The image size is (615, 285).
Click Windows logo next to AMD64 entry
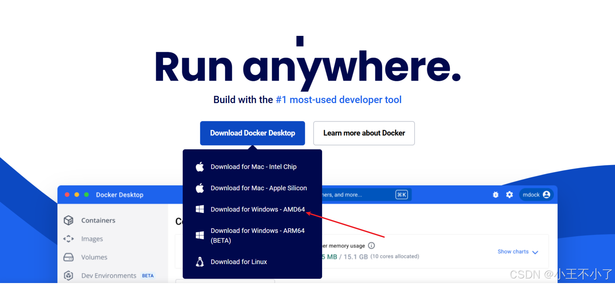(x=200, y=209)
